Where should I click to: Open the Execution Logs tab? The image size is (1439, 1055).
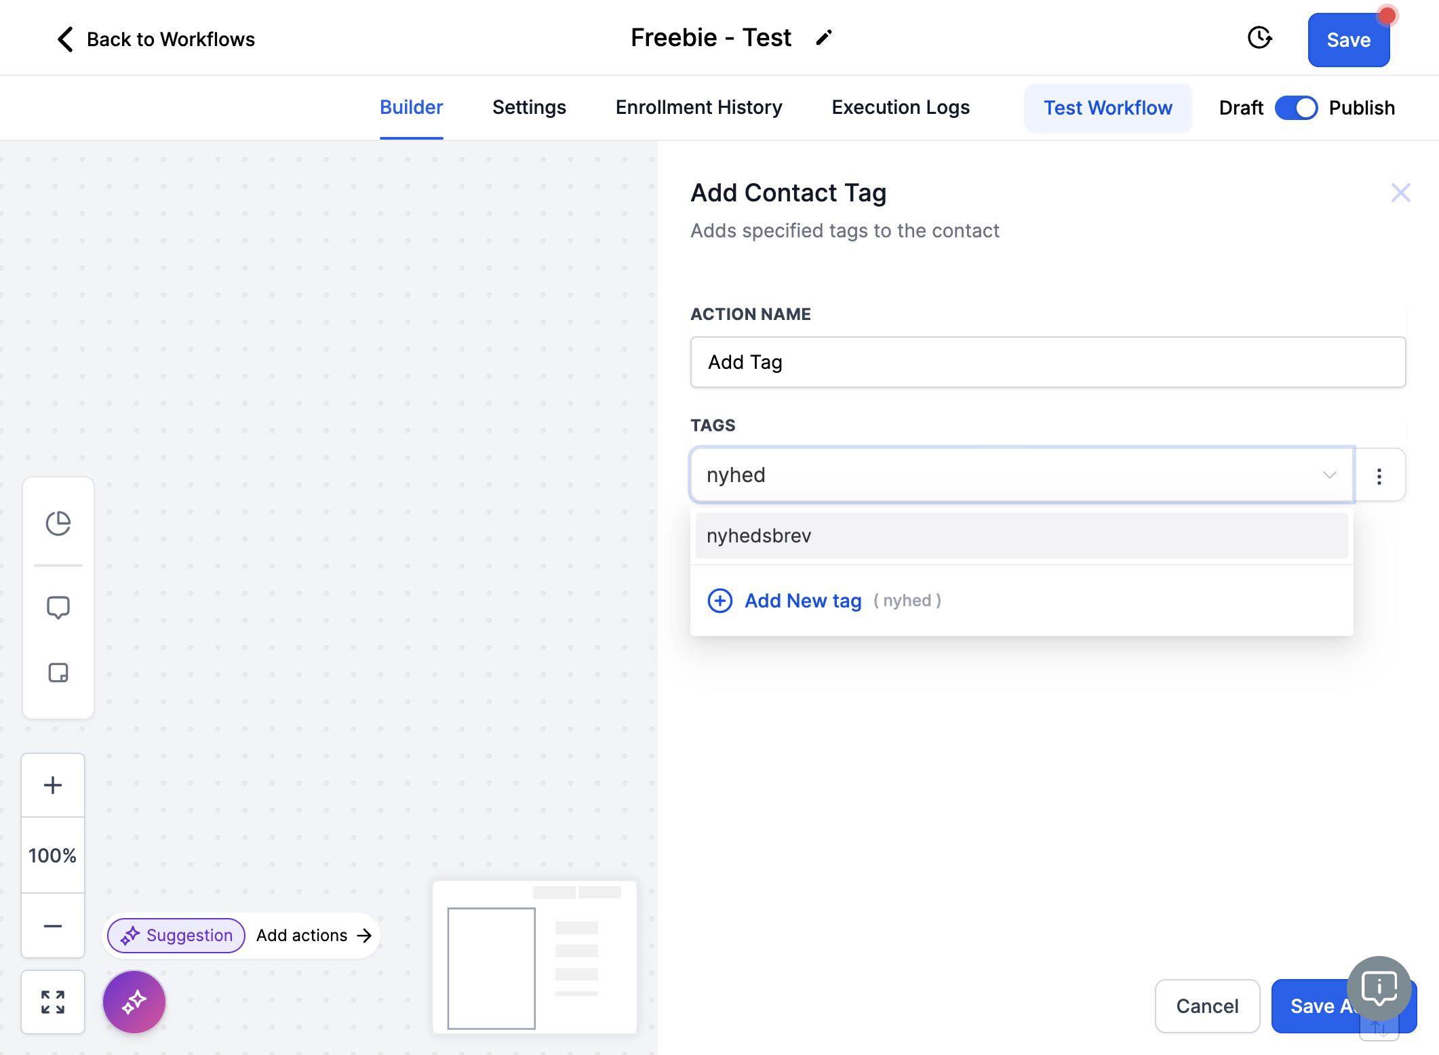pyautogui.click(x=901, y=107)
